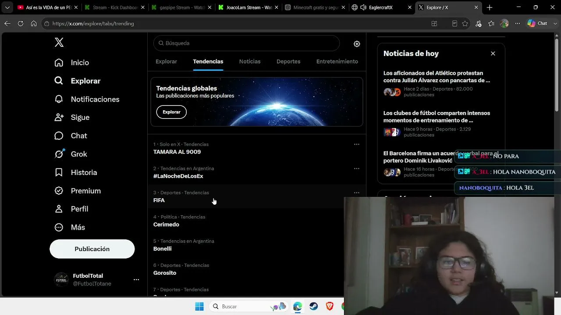The height and width of the screenshot is (315, 561).
Task: Switch to the Noticias tab
Action: tap(250, 62)
